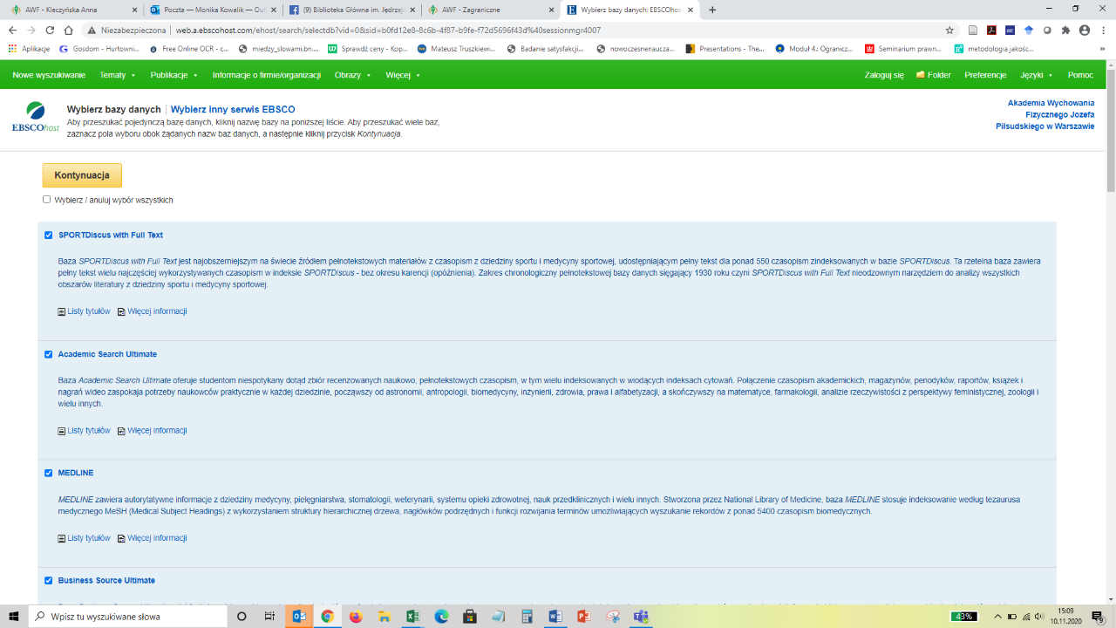Screen dimensions: 1116x628
Task: Open File Explorer from the taskbar
Action: point(384,616)
